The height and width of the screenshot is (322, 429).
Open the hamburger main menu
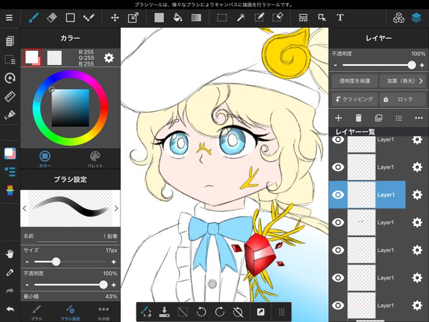click(9, 18)
